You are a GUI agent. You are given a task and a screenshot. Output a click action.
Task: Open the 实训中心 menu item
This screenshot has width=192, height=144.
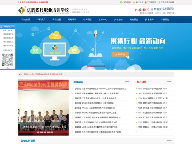103,19
